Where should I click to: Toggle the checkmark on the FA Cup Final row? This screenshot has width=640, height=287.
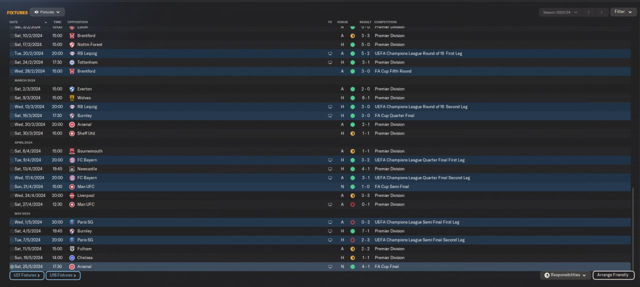coord(12,266)
